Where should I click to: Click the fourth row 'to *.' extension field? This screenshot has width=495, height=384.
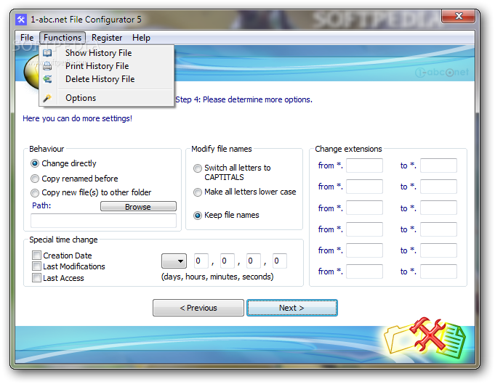tap(438, 229)
